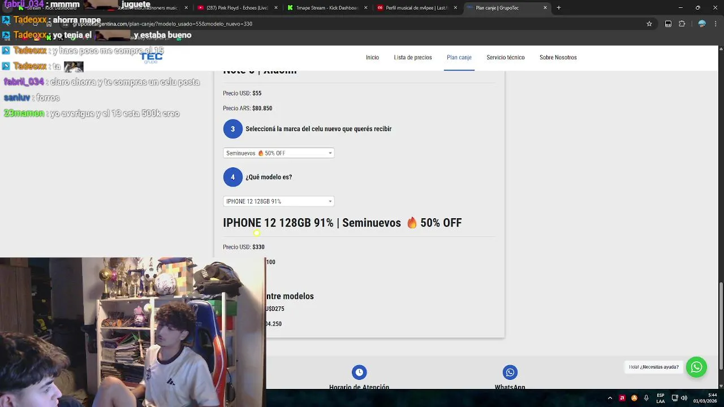Close the Last.fm Perfil musical tab
The height and width of the screenshot is (407, 724).
pos(455,8)
